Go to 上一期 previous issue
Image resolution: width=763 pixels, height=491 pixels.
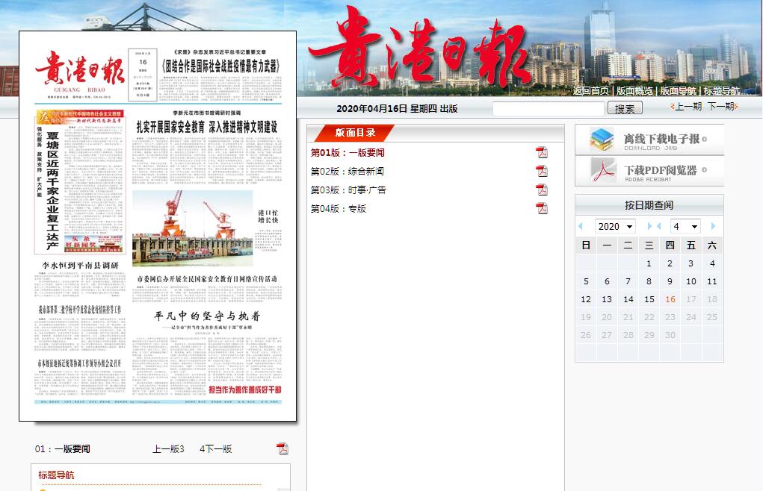click(686, 107)
